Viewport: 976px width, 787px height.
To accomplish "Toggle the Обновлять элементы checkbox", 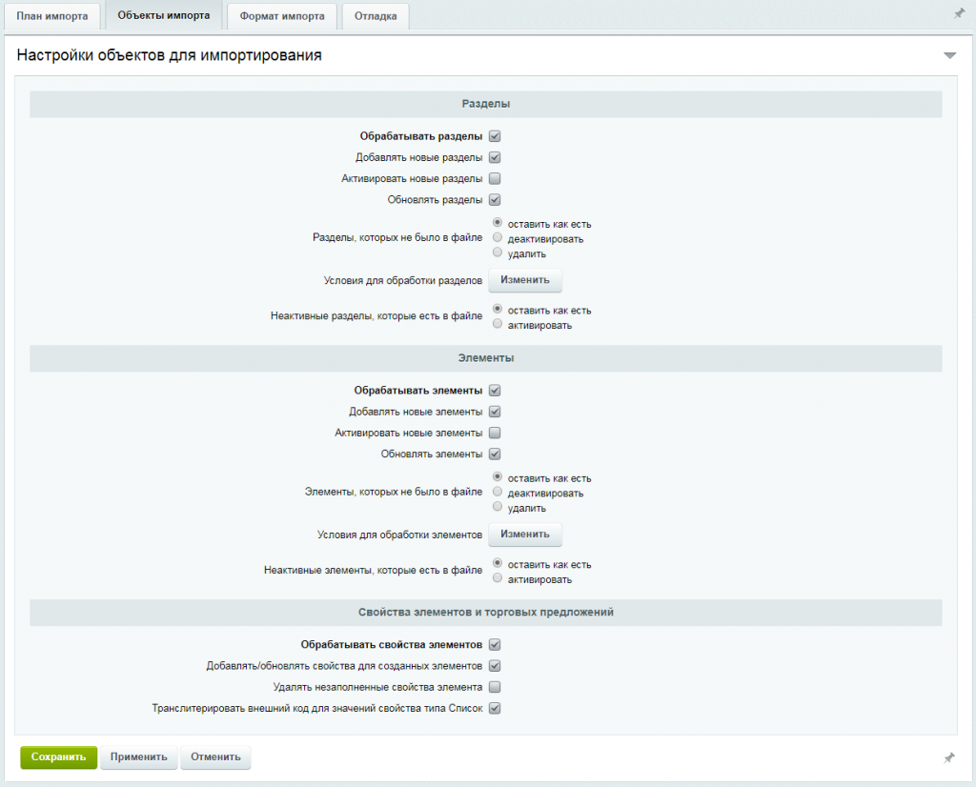I will (495, 454).
